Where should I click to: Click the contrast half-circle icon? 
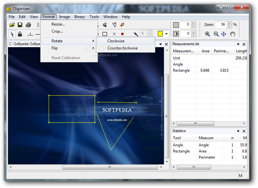coord(176,34)
